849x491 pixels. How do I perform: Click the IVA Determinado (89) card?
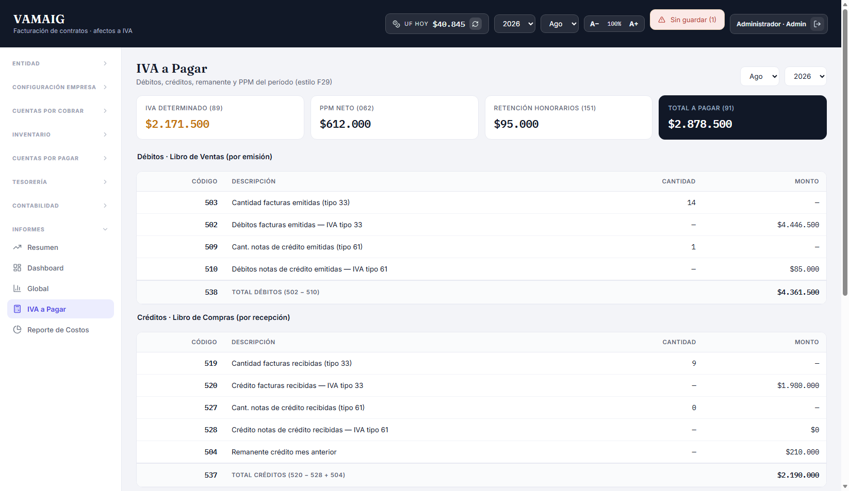220,117
